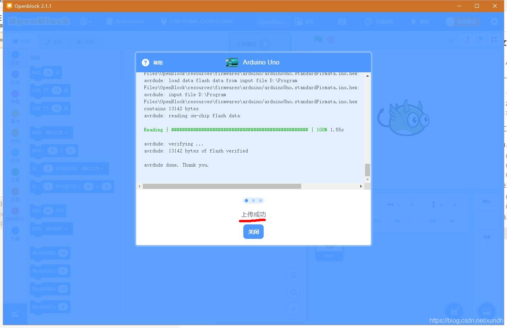Viewport: 507px width, 328px height.
Task: Select the 侦测 sensing category circle
Action: 15,152
